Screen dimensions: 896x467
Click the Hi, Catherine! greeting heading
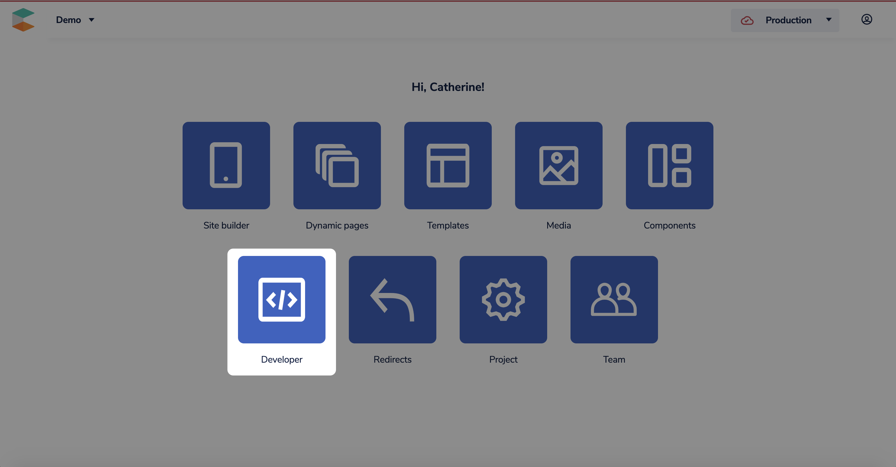coord(448,87)
